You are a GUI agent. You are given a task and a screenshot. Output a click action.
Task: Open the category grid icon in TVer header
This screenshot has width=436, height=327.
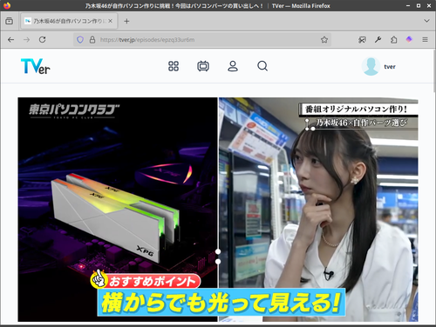tap(174, 66)
